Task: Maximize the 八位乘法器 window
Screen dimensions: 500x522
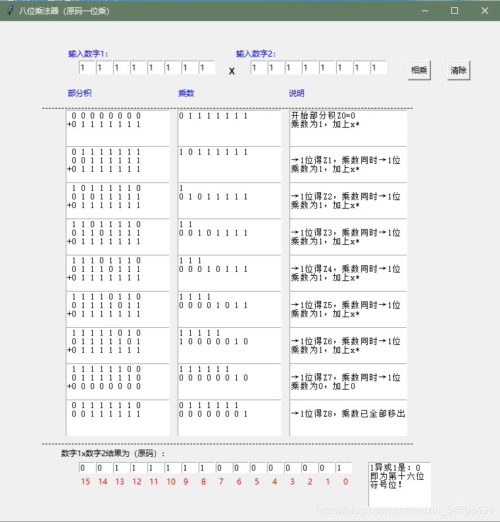Action: tap(455, 11)
